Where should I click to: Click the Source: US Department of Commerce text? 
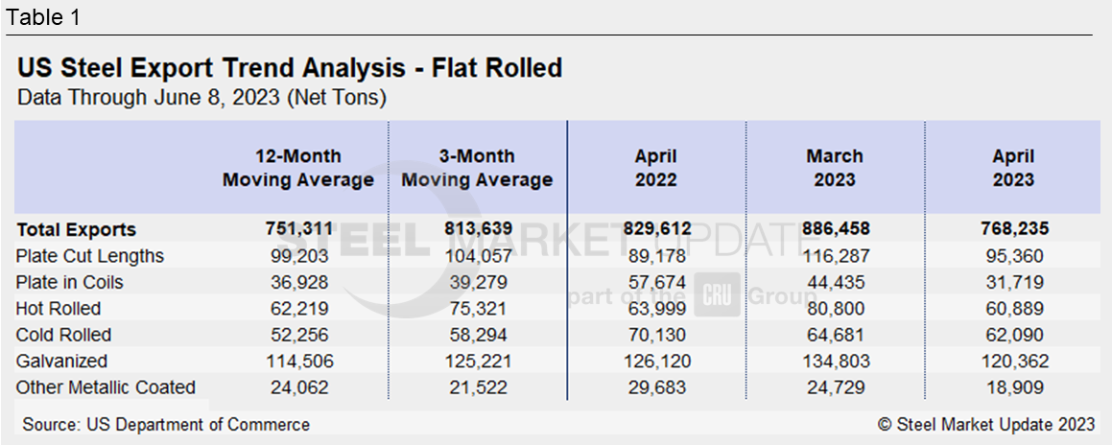[x=166, y=424]
